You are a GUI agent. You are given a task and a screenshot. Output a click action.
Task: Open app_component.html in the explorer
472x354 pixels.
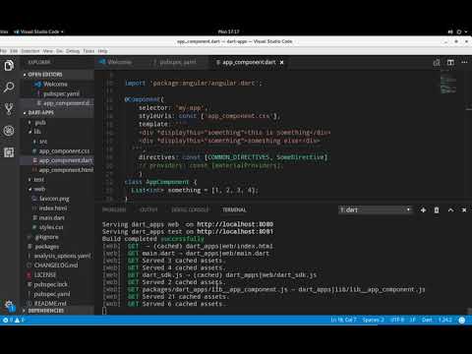click(x=66, y=170)
